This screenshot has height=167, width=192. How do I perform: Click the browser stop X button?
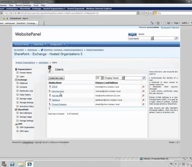pyautogui.click(x=151, y=13)
